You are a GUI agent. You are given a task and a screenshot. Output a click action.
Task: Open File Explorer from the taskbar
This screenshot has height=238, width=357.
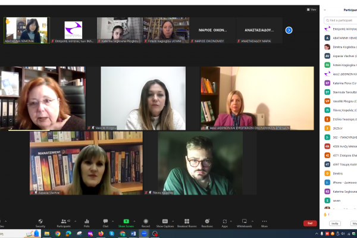[47, 233]
